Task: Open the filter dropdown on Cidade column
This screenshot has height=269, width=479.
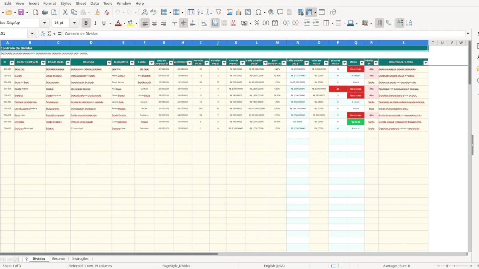Action: [151, 63]
